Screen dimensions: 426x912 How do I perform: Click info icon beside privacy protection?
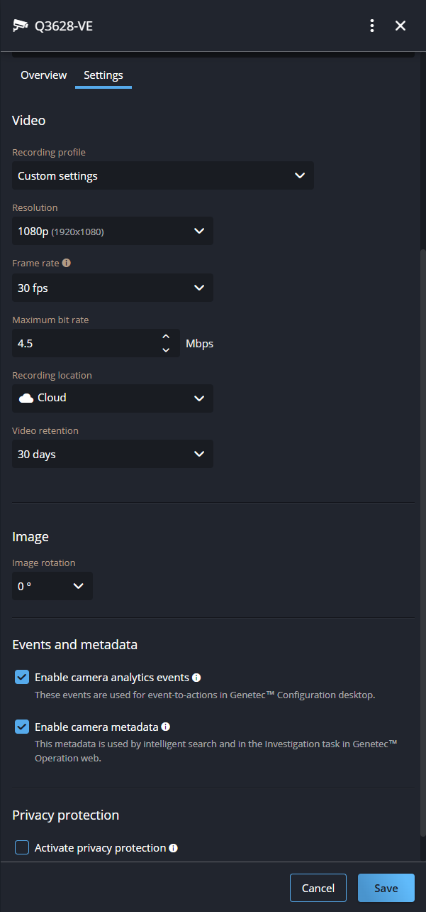pos(173,848)
